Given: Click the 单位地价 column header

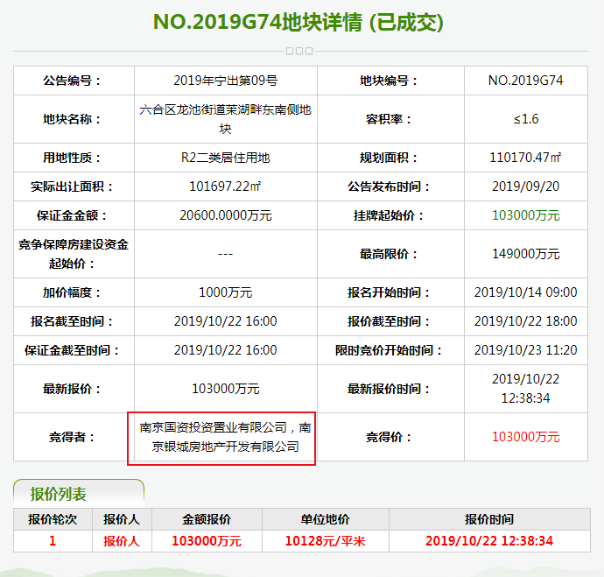Looking at the screenshot, I should 326,519.
